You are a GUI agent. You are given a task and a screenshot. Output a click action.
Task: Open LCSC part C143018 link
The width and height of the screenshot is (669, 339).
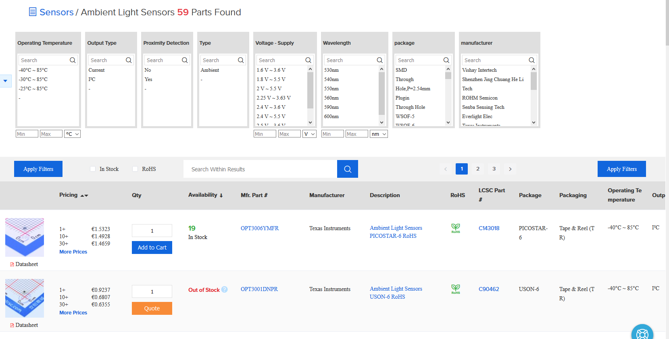click(489, 228)
